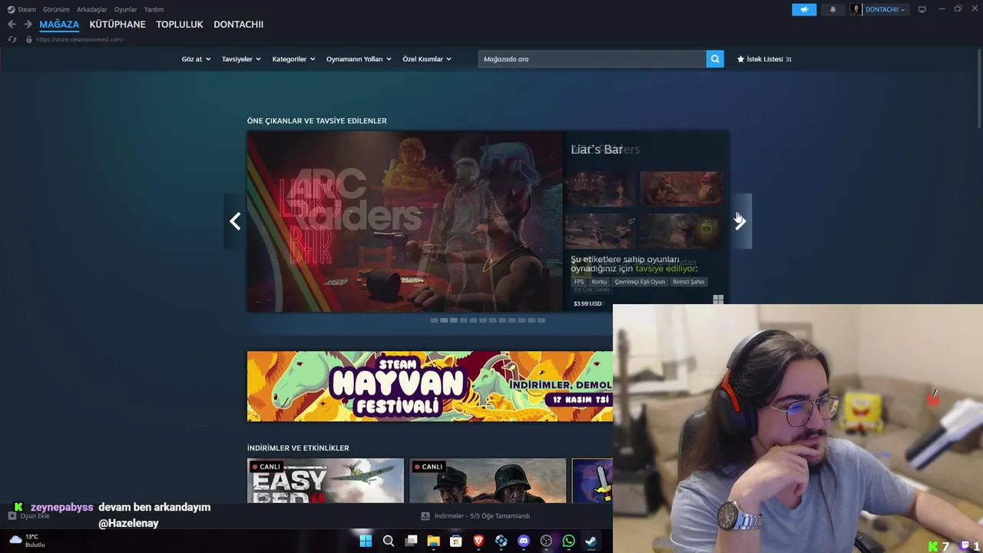Click the Steam icon on the taskbar
The image size is (983, 553).
(x=591, y=541)
